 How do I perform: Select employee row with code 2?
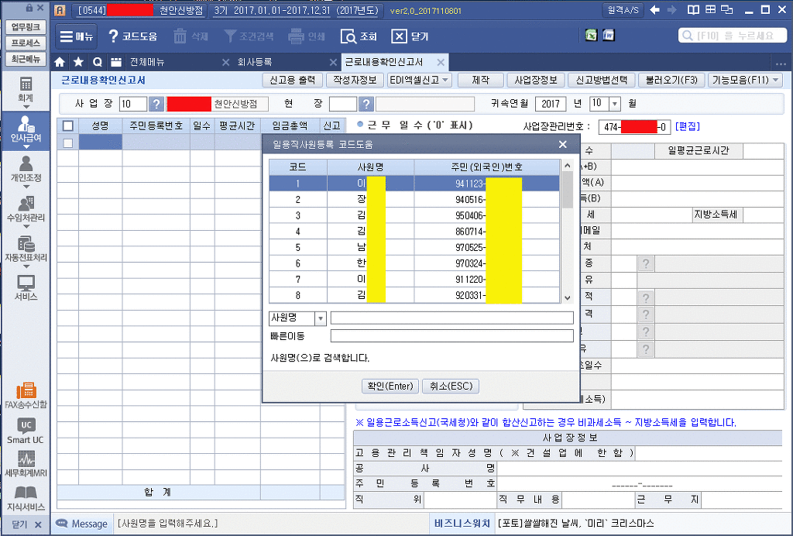(414, 199)
